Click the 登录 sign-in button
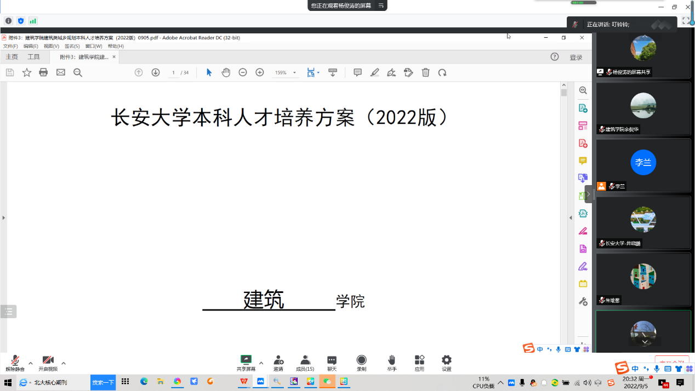 click(576, 58)
